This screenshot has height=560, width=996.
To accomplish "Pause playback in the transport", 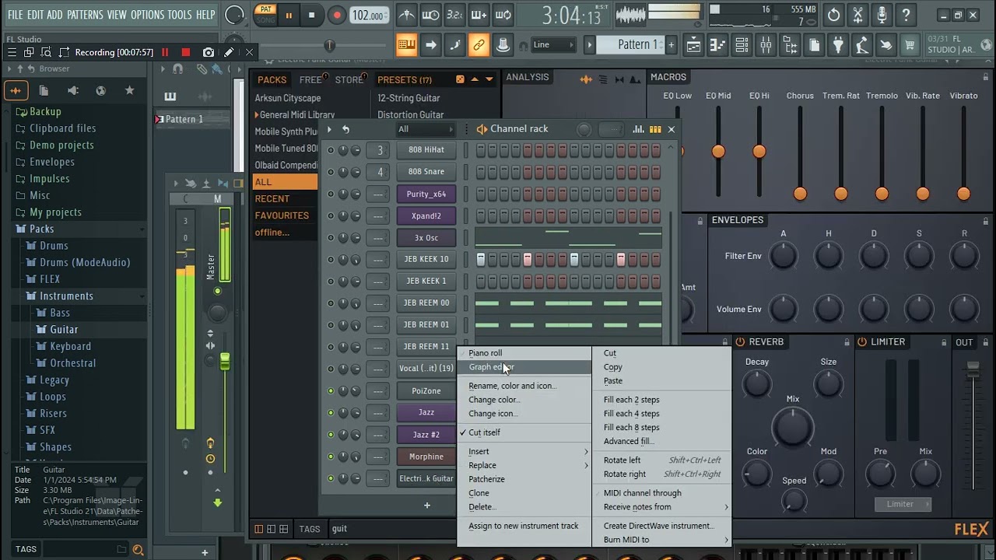I will 289,15.
